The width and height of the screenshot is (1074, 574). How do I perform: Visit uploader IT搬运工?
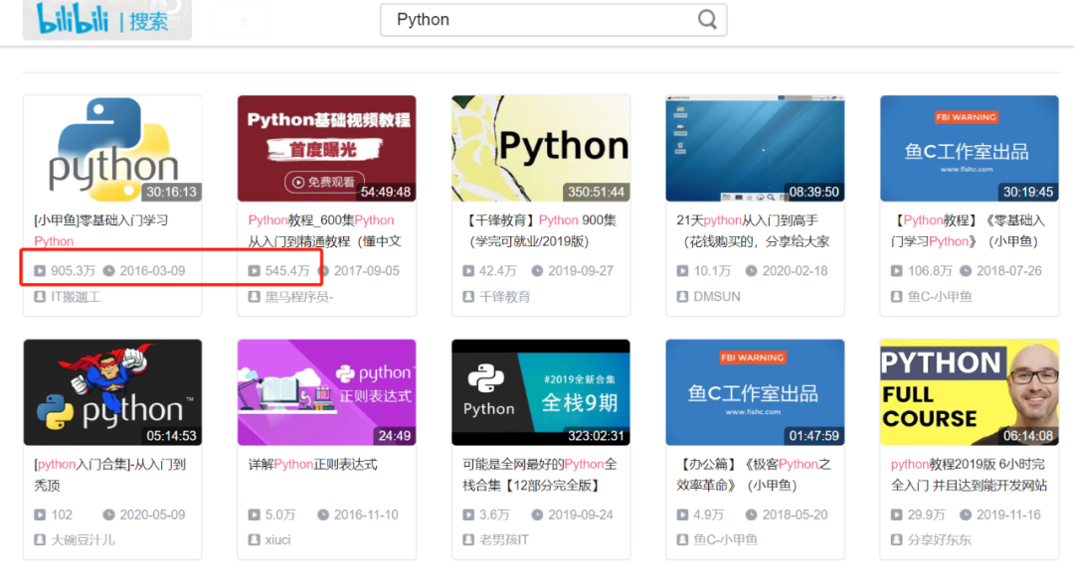point(76,297)
